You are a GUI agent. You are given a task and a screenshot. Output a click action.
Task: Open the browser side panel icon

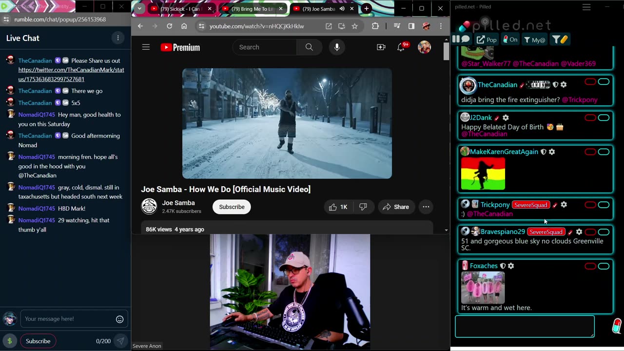tap(411, 26)
